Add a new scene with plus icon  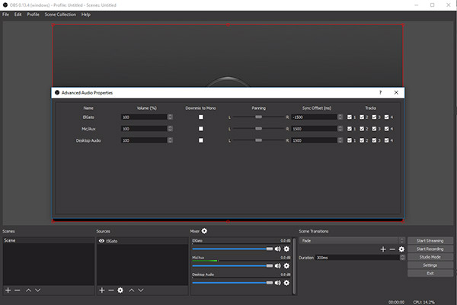tap(8, 290)
